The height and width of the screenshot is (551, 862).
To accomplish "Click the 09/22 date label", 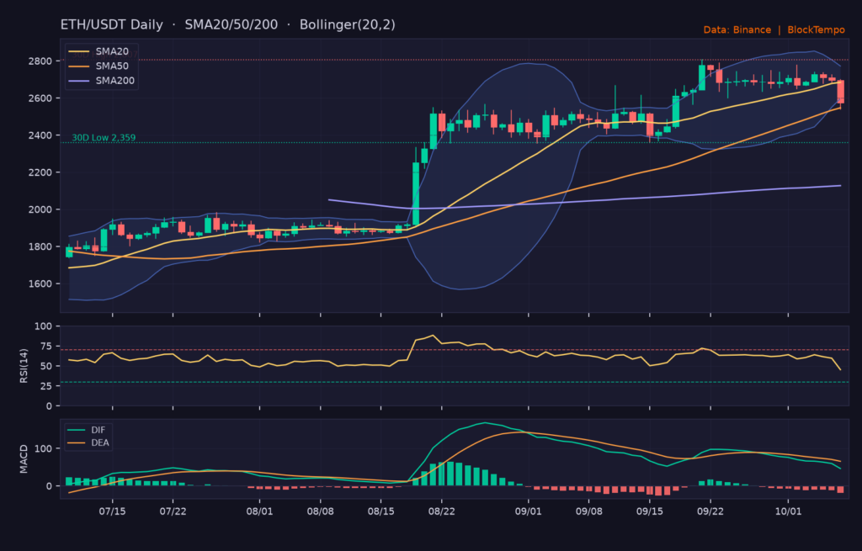I will 710,511.
